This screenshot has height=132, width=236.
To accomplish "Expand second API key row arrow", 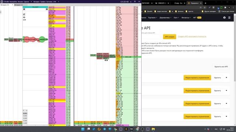I will 226,91.
